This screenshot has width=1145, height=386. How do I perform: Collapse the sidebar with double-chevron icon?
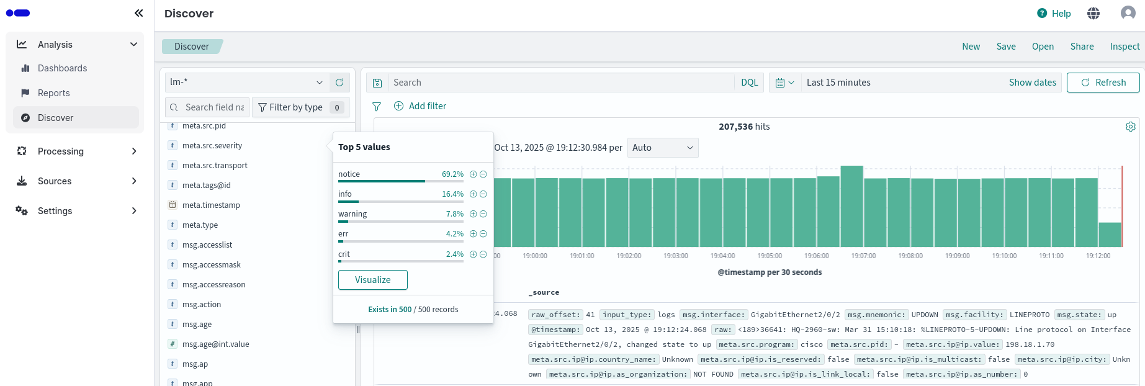tap(138, 13)
